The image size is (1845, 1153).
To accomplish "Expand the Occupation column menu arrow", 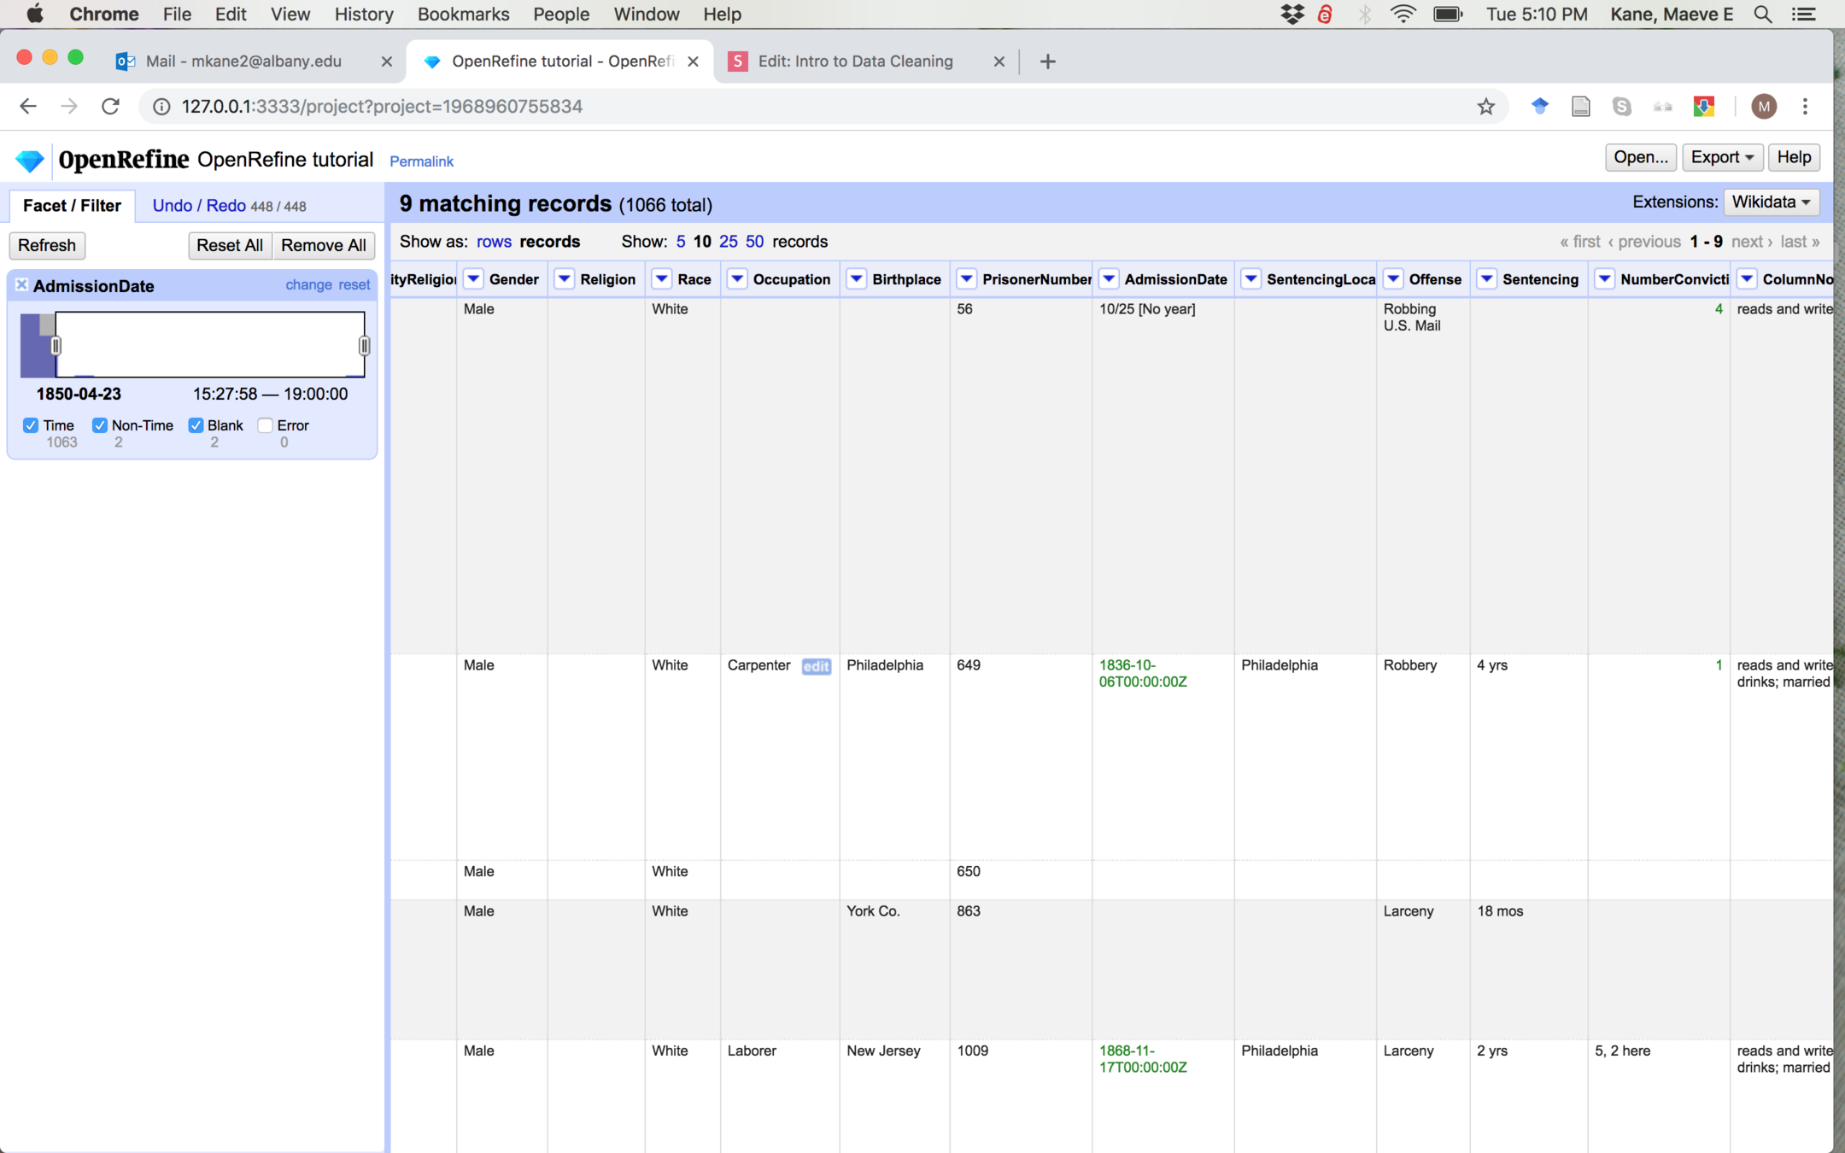I will coord(737,279).
